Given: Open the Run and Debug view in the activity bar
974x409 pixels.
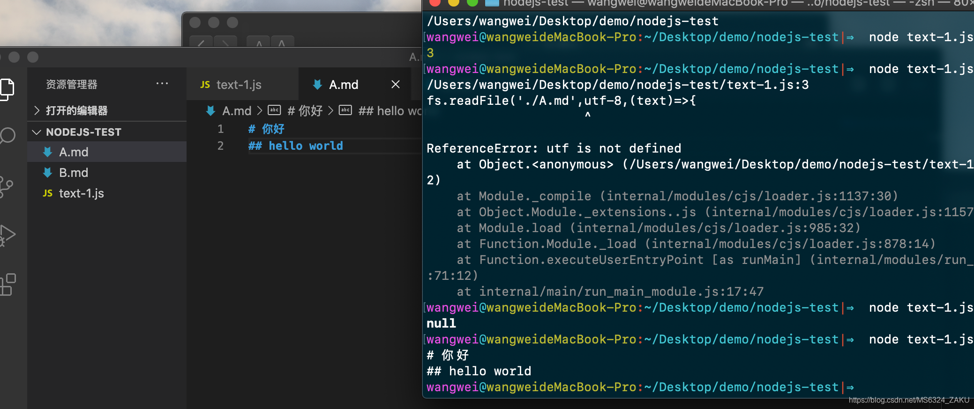Looking at the screenshot, I should point(7,235).
